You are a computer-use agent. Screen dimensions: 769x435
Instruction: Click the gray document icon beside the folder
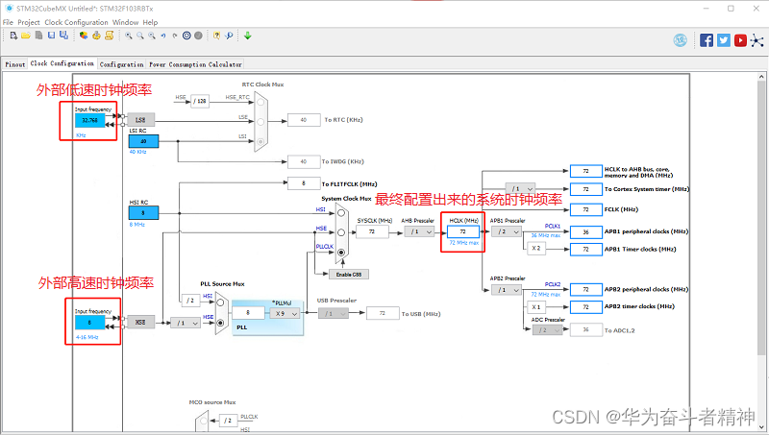coord(38,36)
